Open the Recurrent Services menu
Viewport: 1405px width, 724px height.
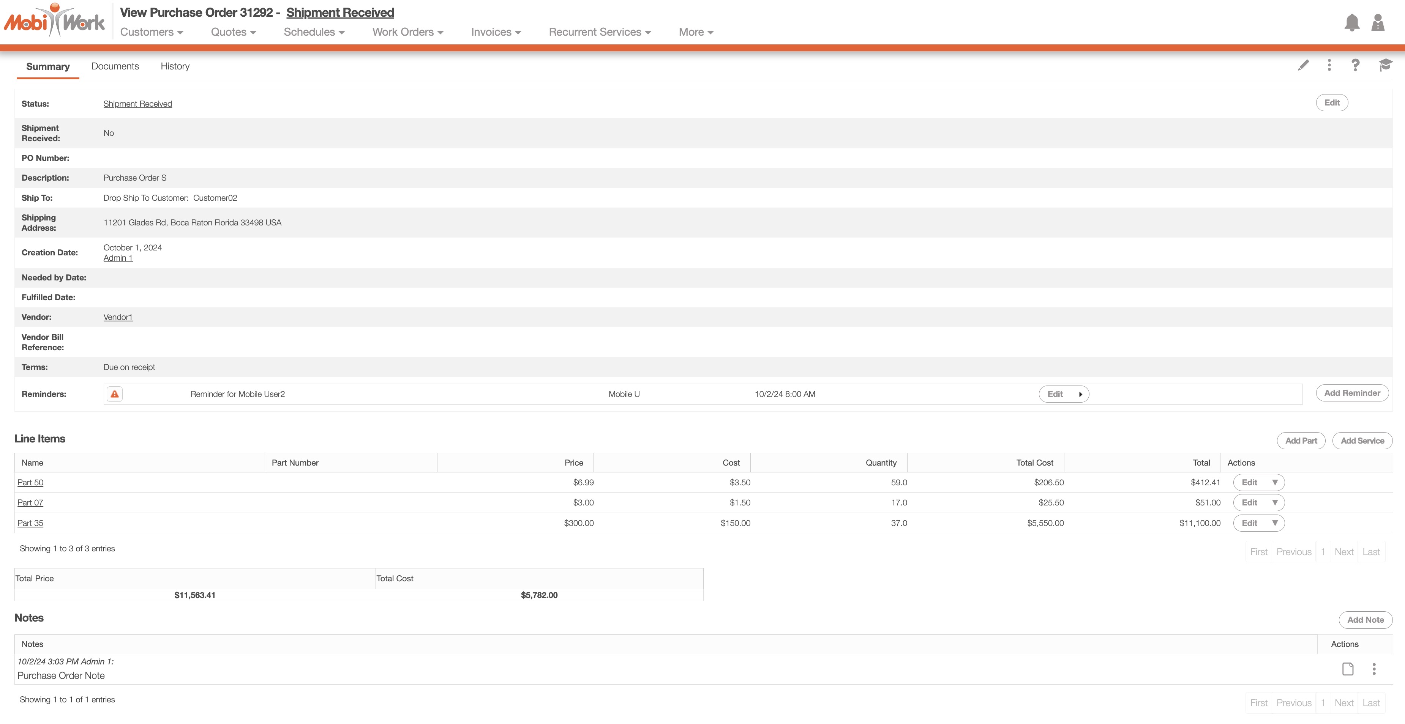point(600,32)
